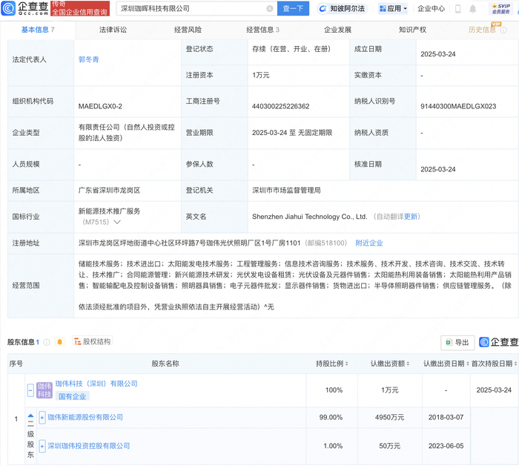
Task: Open 企业中心 link
Action: point(431,9)
